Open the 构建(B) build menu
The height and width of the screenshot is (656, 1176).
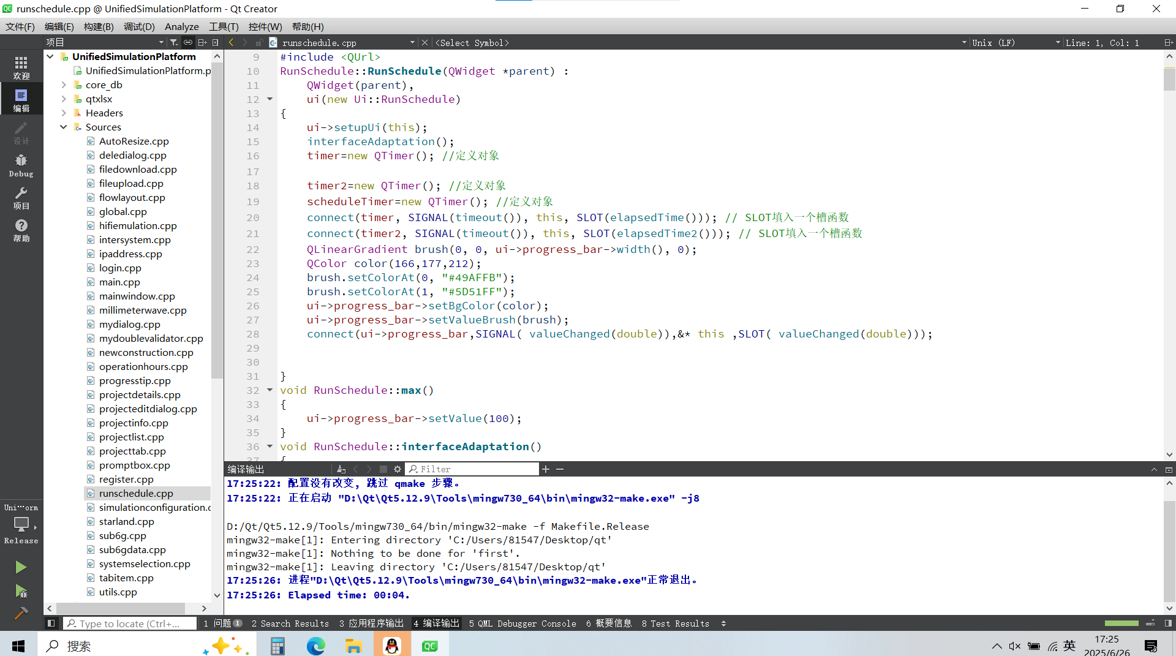[x=99, y=26]
